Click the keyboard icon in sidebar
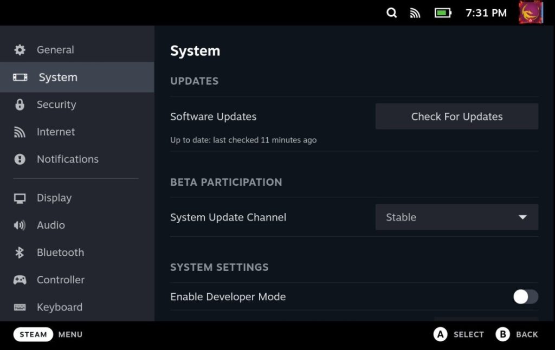Screen dimensions: 555x350 pyautogui.click(x=20, y=307)
